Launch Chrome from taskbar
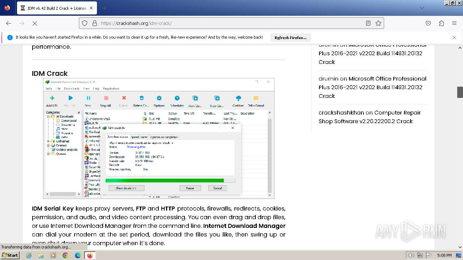This screenshot has height=260, width=463. coord(65,255)
